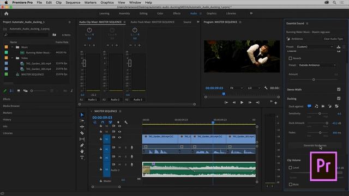Viewport: 349px width, 196px height.
Task: Open the Sequence menu
Action: pyautogui.click(x=73, y=2)
